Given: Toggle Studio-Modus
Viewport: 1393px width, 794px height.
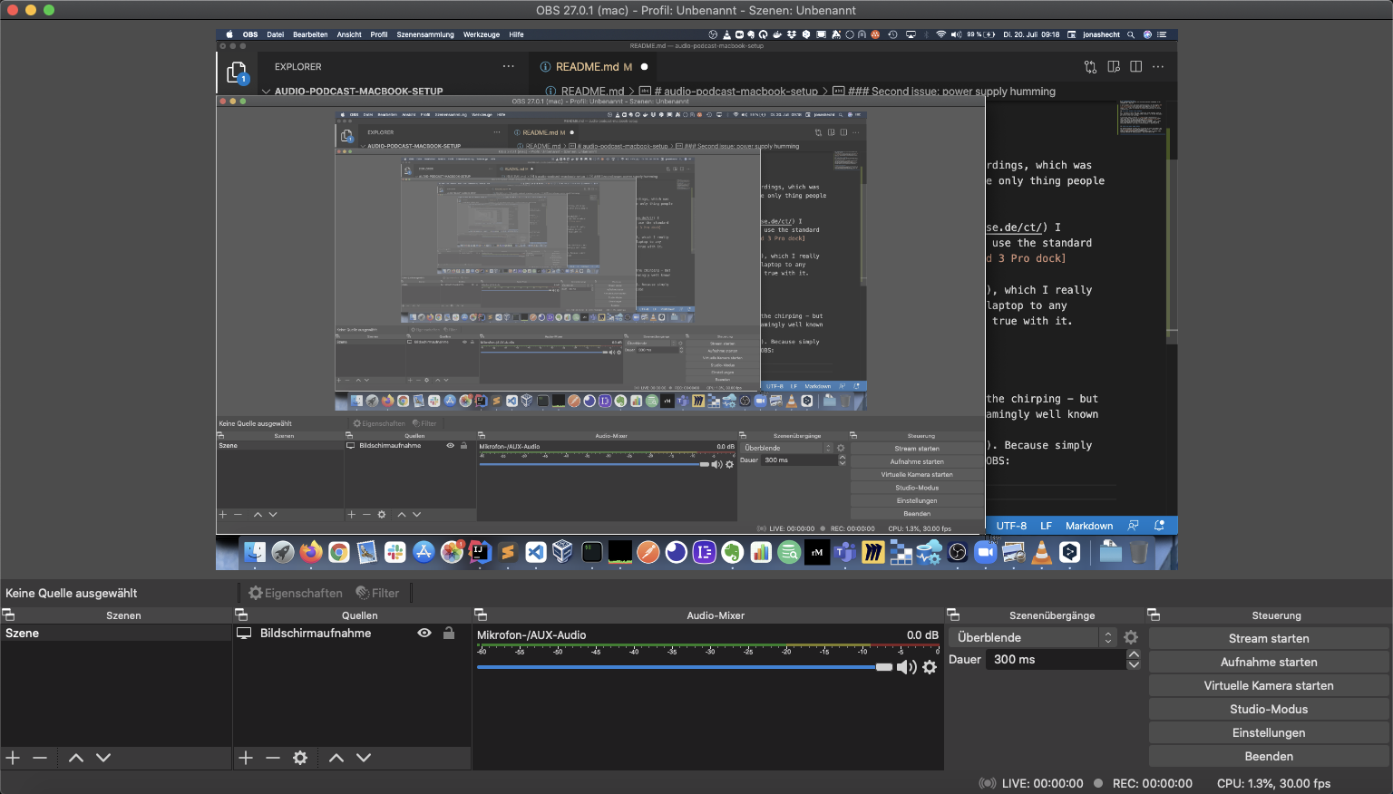Looking at the screenshot, I should point(1269,709).
